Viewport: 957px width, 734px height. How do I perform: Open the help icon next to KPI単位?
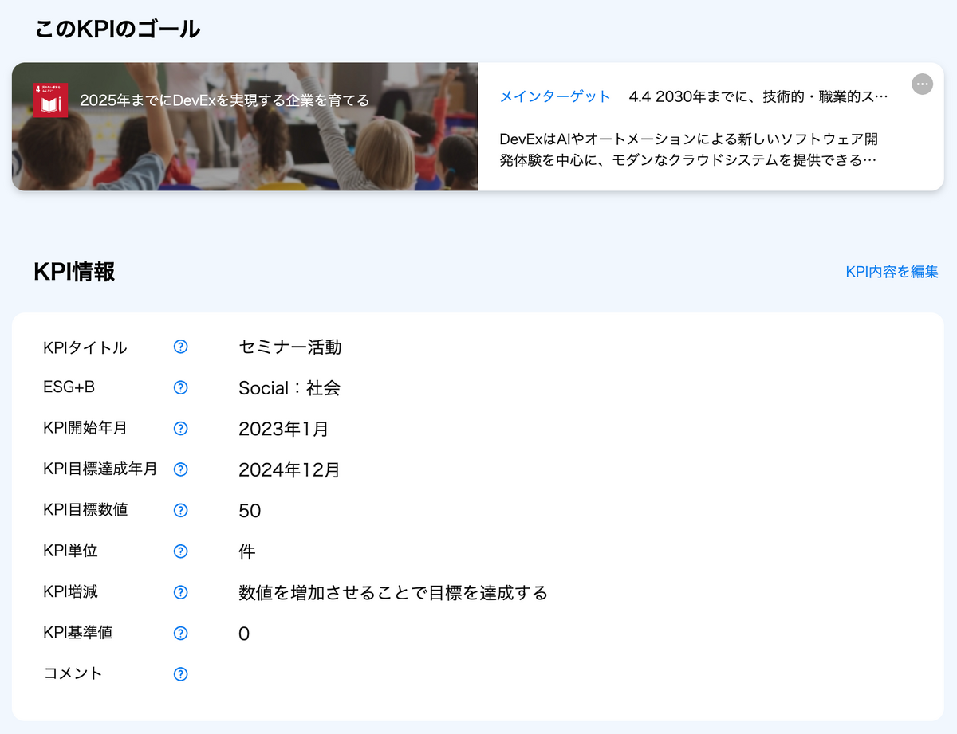point(181,551)
